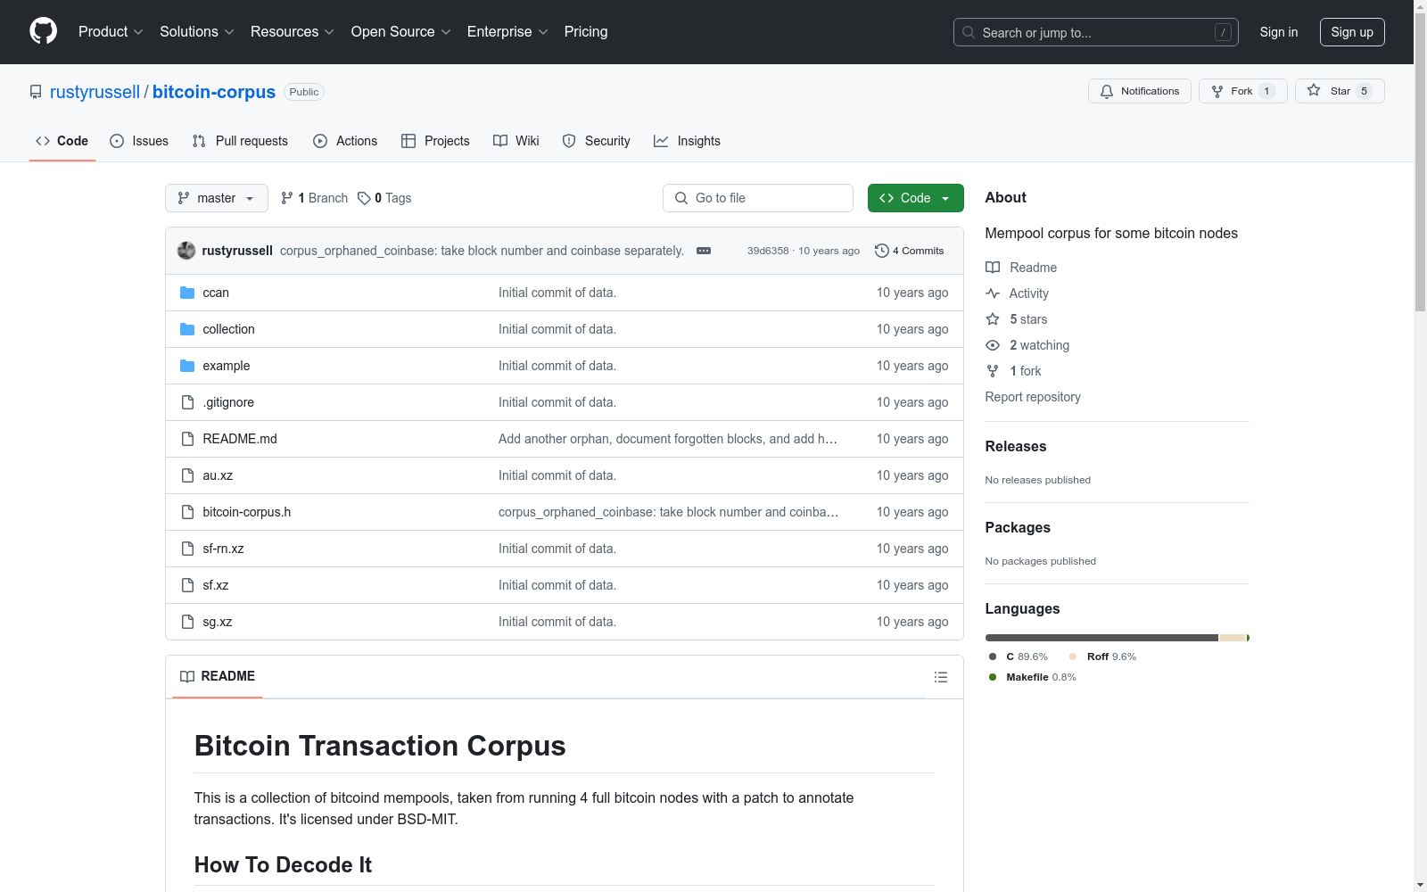Screen dimensions: 1427x892
Task: Click the Sign up button
Action: point(1352,32)
